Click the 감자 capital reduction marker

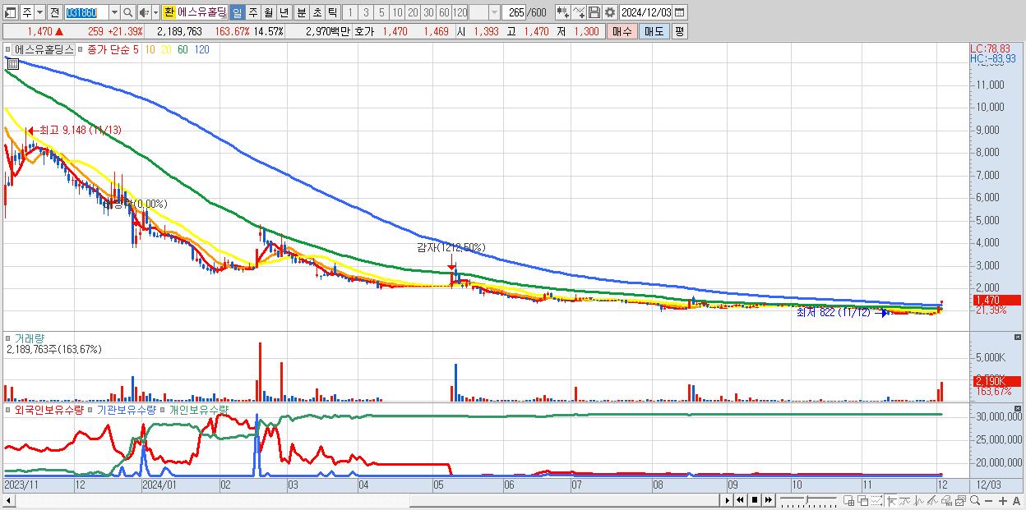click(x=451, y=246)
